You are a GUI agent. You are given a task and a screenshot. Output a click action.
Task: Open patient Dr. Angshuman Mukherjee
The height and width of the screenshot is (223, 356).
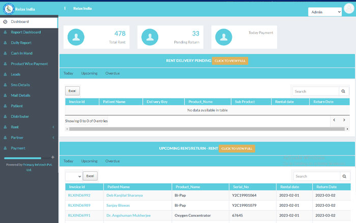[129, 215]
